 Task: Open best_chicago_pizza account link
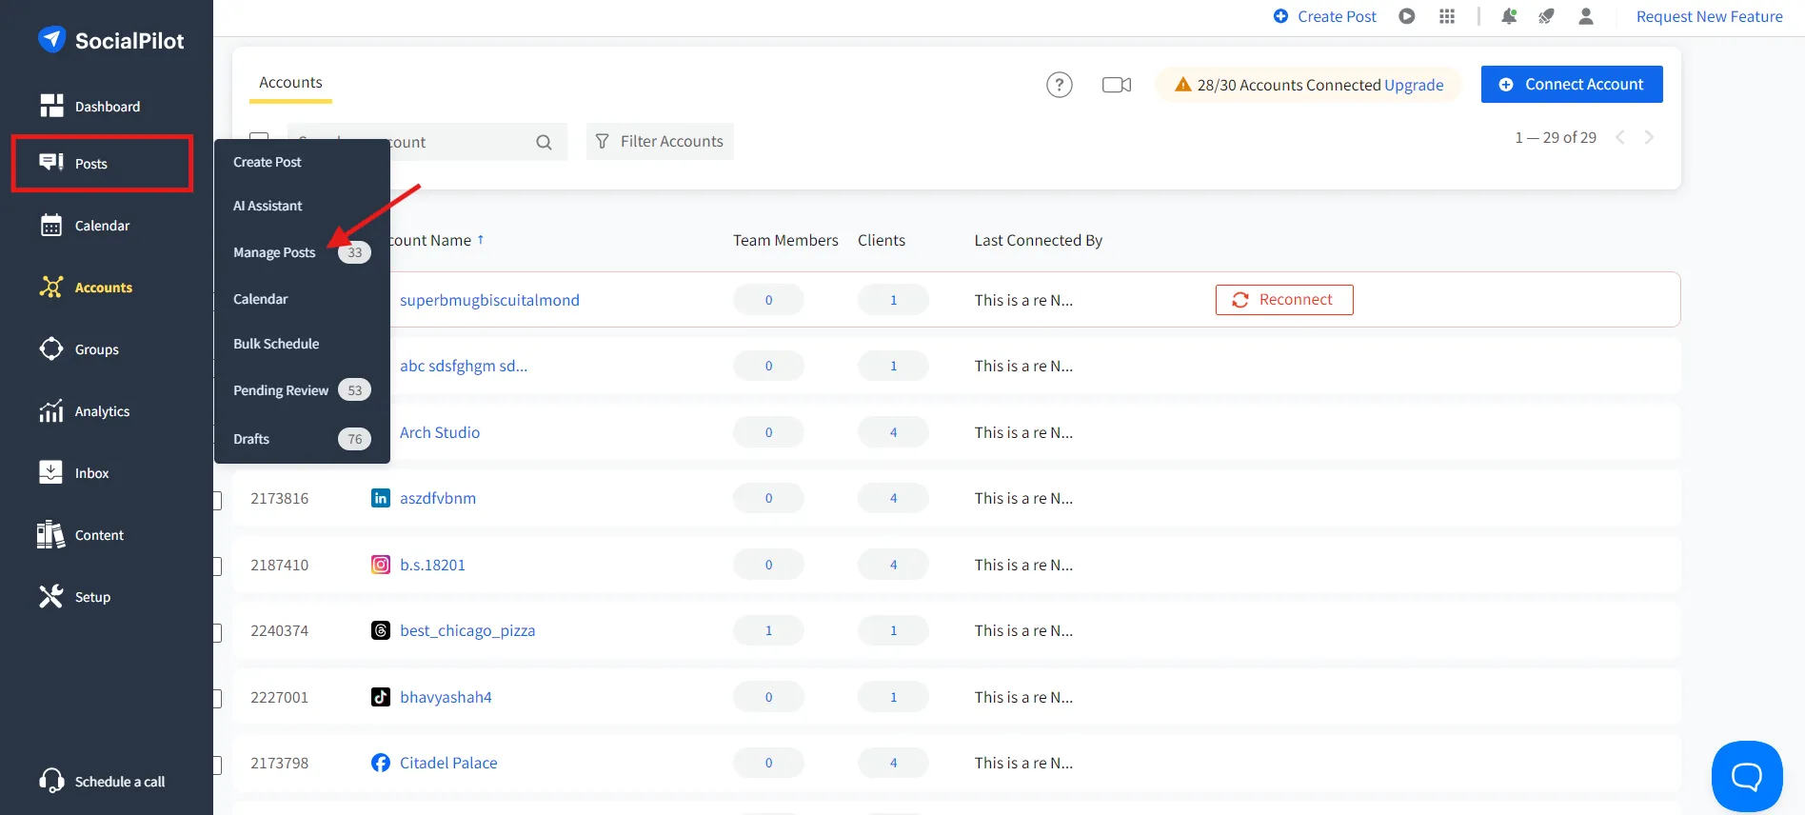point(467,630)
